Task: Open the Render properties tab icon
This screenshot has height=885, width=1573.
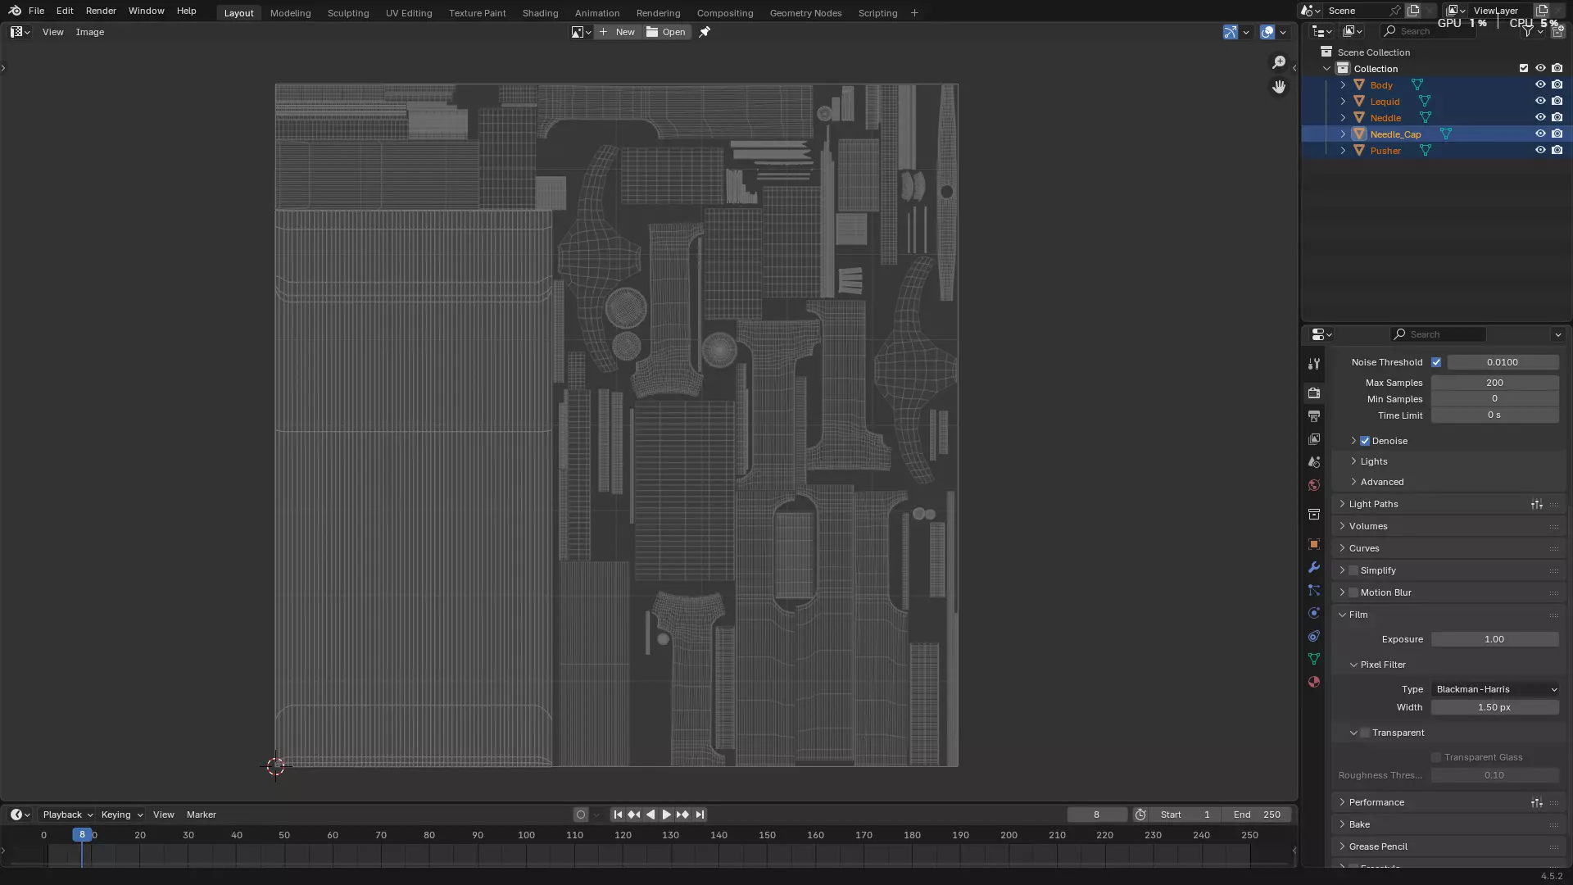Action: (1314, 393)
